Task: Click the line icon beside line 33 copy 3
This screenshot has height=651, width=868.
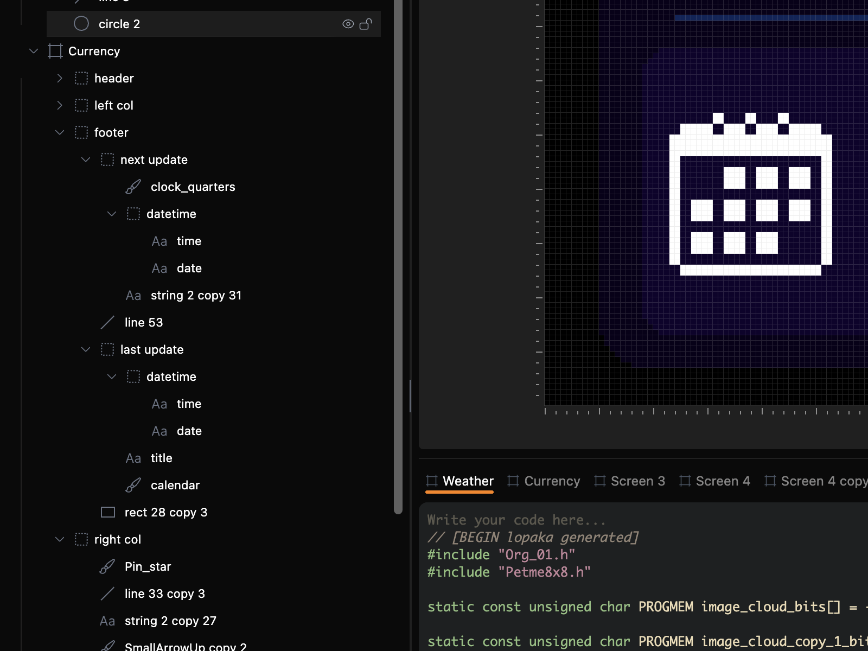Action: point(107,593)
